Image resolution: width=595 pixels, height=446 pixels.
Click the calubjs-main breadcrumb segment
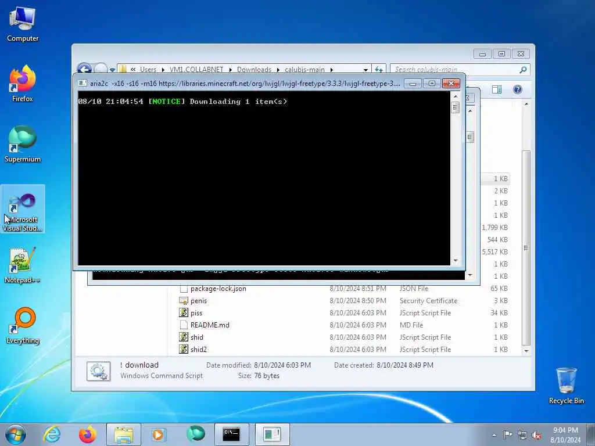(304, 70)
